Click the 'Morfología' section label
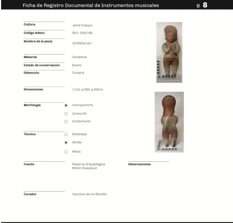Image resolution: width=233 pixels, height=223 pixels. pos(32,105)
